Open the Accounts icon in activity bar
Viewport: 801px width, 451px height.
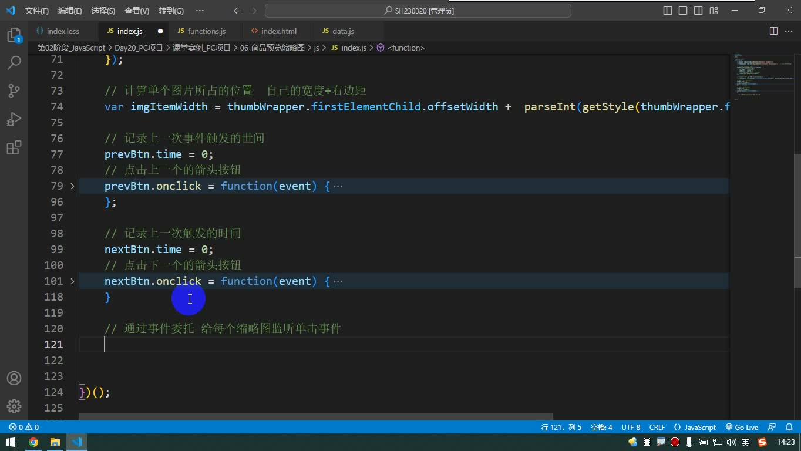pyautogui.click(x=14, y=378)
